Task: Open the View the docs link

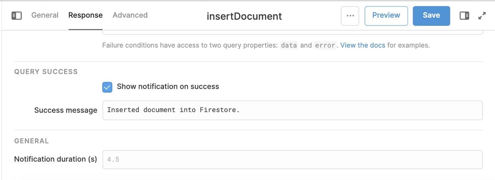Action: pyautogui.click(x=362, y=45)
